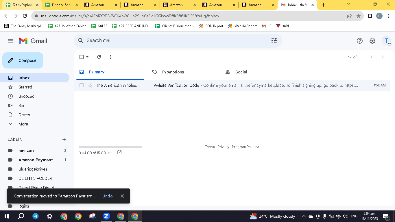This screenshot has width=395, height=222.
Task: Open The Fancy Marketplace bookmark
Action: pos(24,26)
